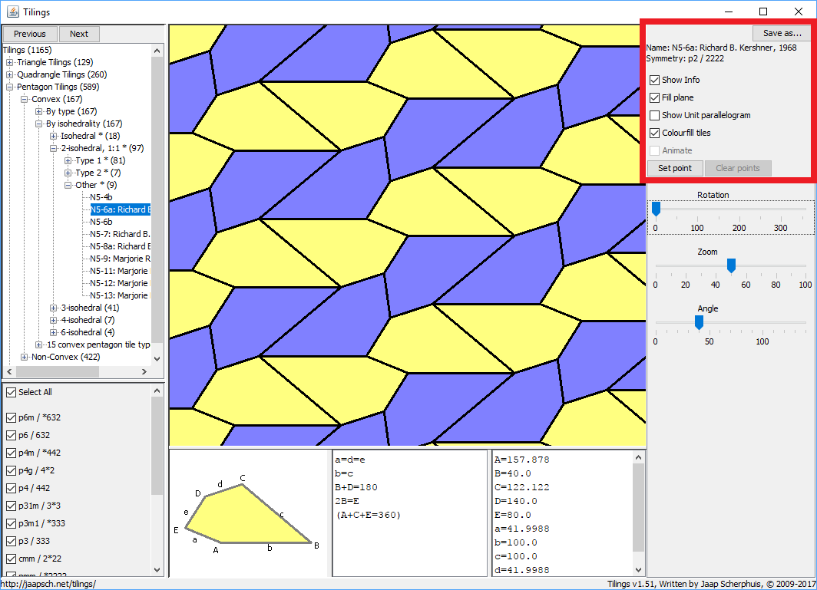Turn off the Fill plane option

(655, 98)
